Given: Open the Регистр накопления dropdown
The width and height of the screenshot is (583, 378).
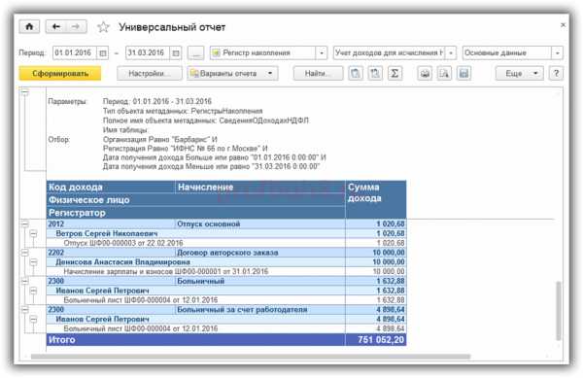Looking at the screenshot, I should coord(322,53).
